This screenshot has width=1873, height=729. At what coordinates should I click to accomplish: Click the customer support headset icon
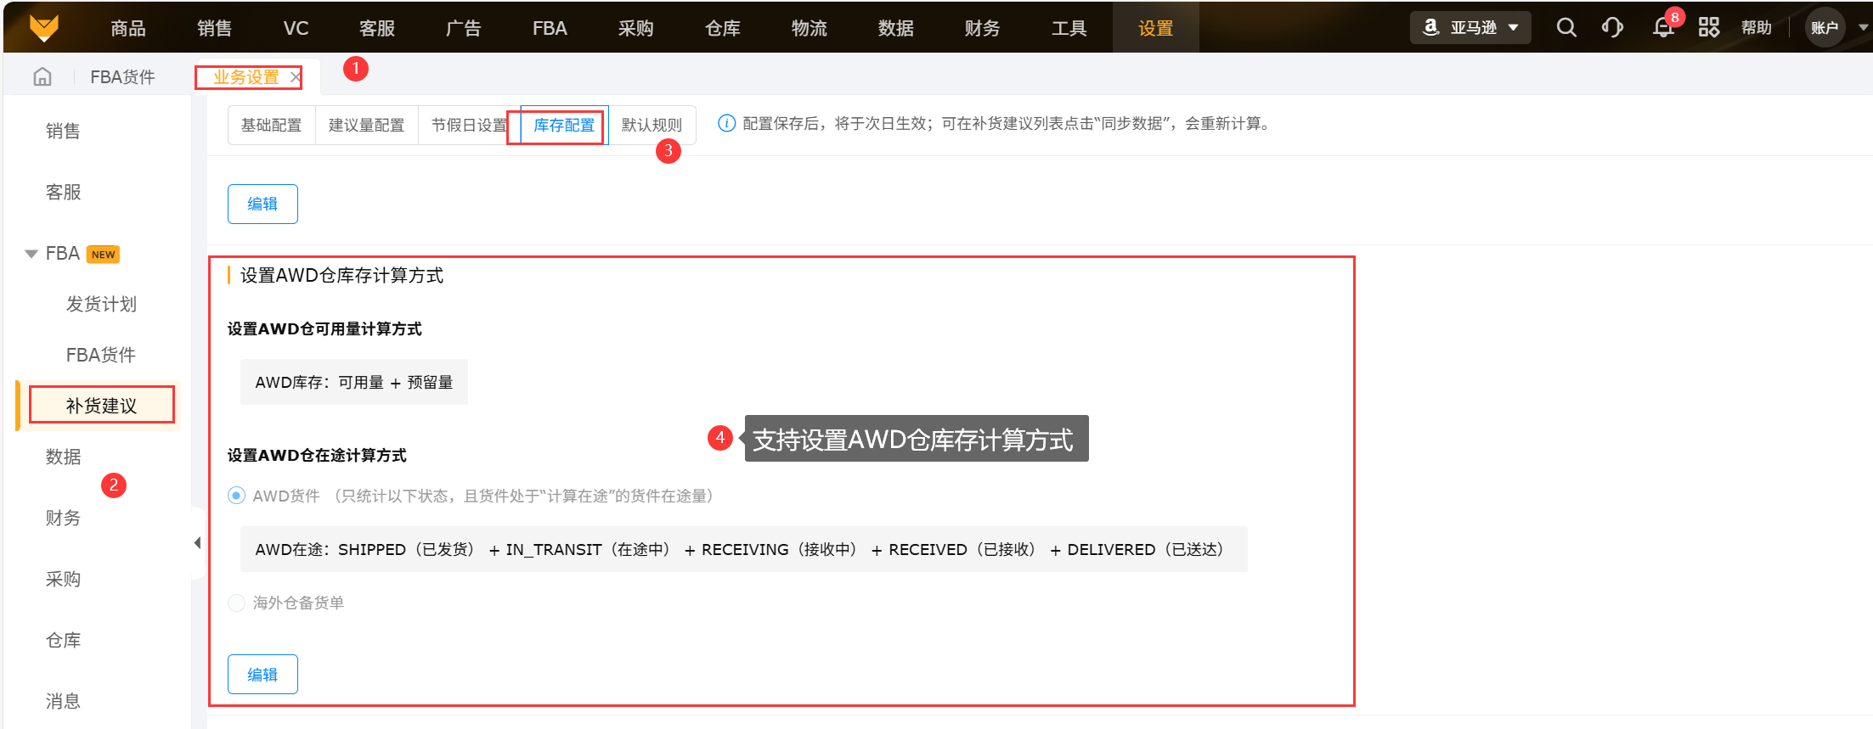coord(1612,28)
